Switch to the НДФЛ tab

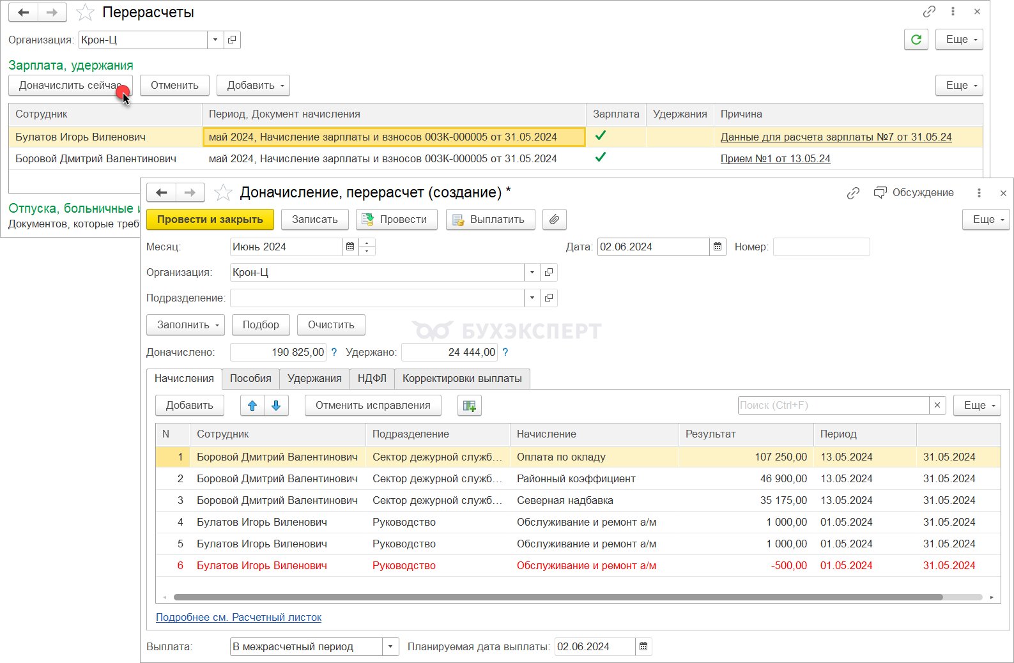click(x=372, y=379)
